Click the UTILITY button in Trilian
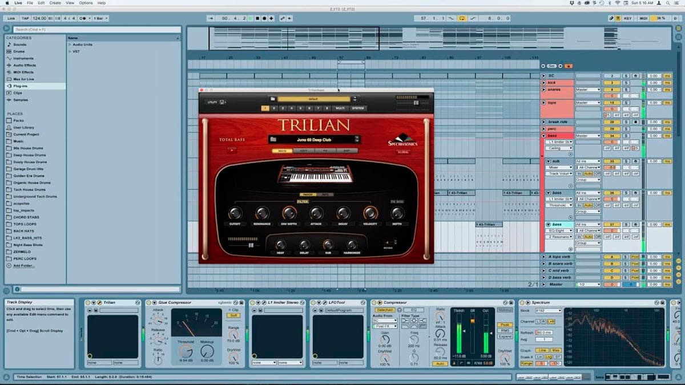Viewport: 685px width, 385px height. pos(213,102)
